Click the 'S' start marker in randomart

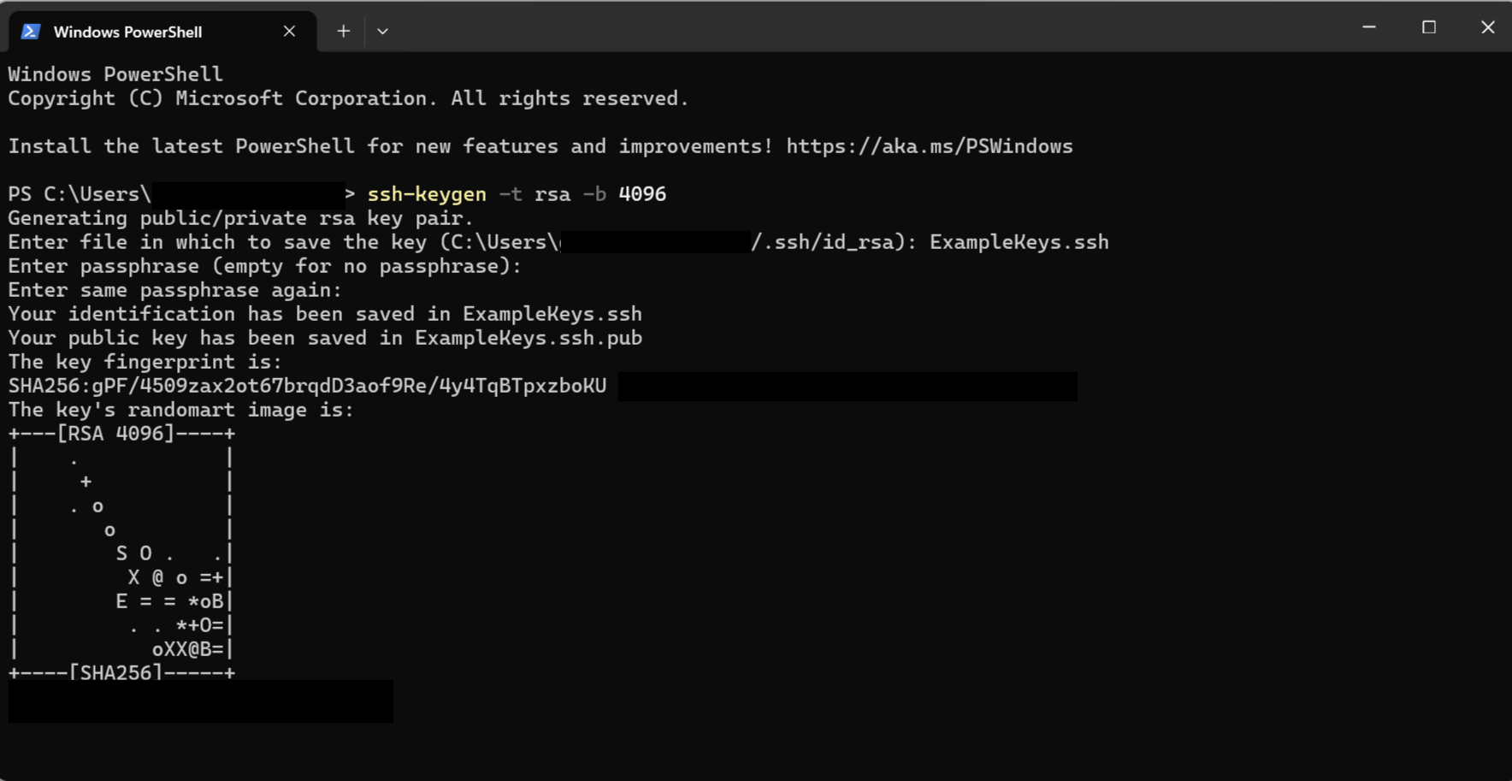[x=121, y=553]
